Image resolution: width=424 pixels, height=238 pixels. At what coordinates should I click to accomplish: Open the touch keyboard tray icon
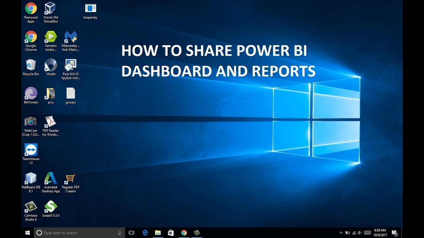pyautogui.click(x=367, y=233)
